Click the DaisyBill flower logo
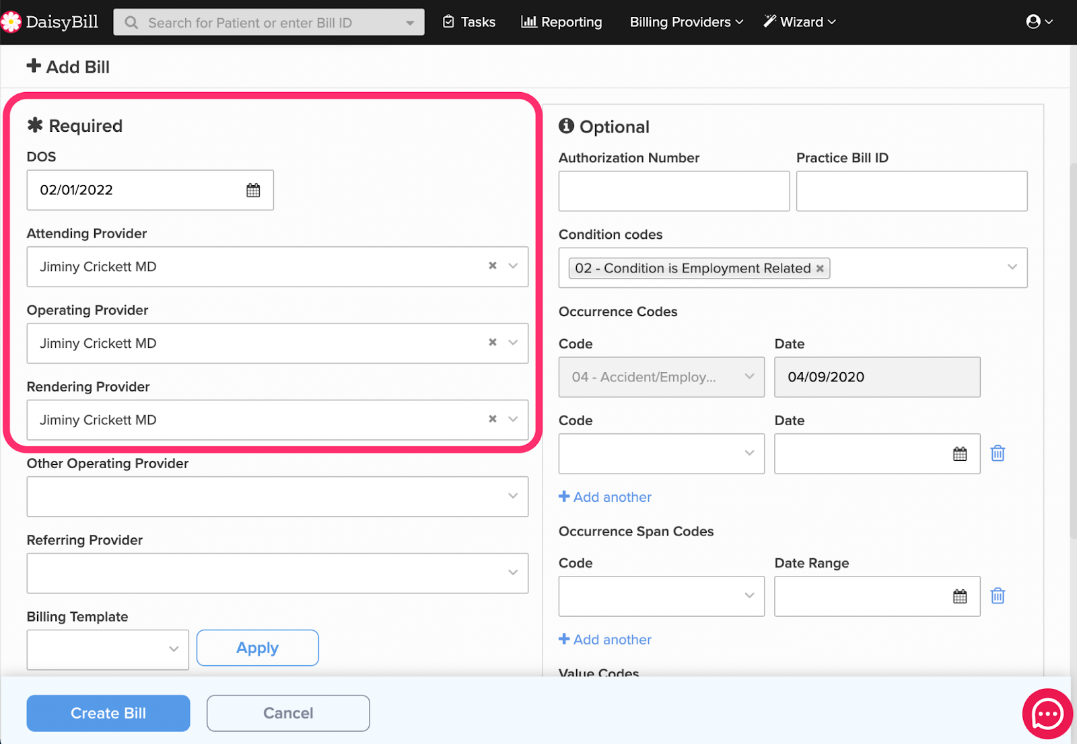The width and height of the screenshot is (1077, 744). (11, 22)
